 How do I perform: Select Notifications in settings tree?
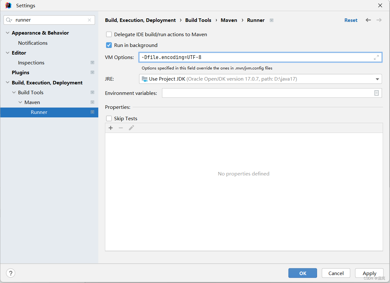tap(33, 43)
